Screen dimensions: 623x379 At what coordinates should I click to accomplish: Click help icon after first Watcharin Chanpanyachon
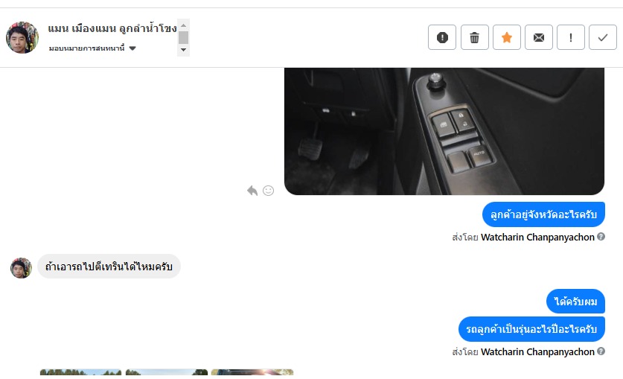click(x=601, y=236)
